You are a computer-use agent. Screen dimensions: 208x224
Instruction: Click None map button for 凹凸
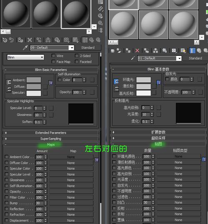point(178,202)
